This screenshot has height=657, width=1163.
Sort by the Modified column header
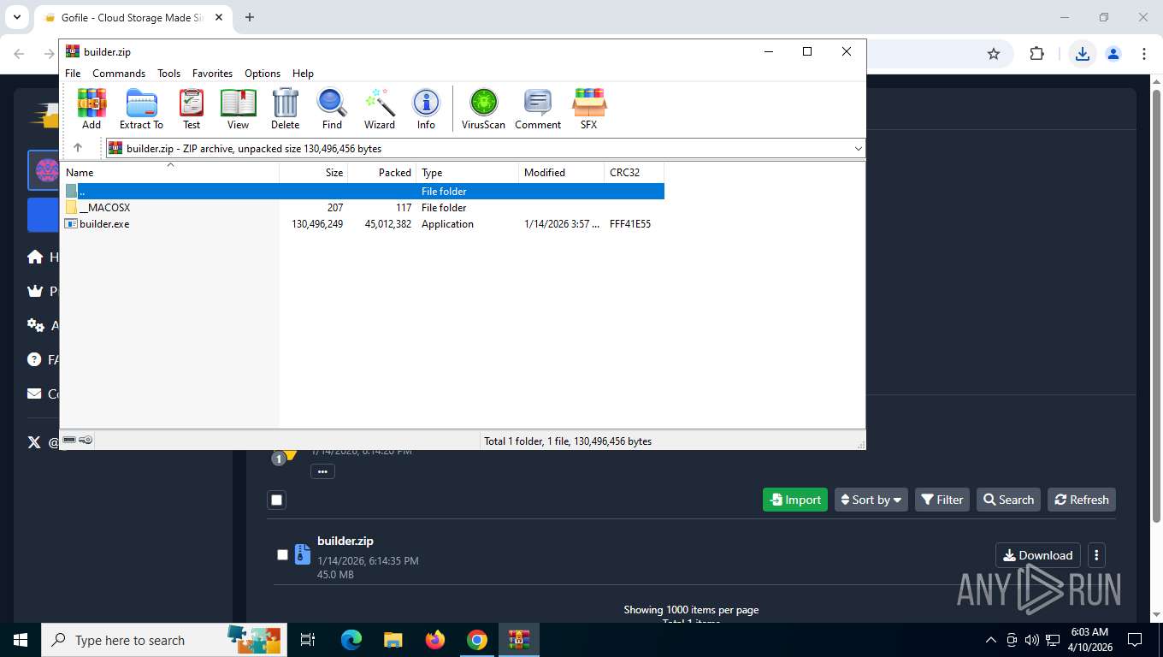pyautogui.click(x=562, y=172)
